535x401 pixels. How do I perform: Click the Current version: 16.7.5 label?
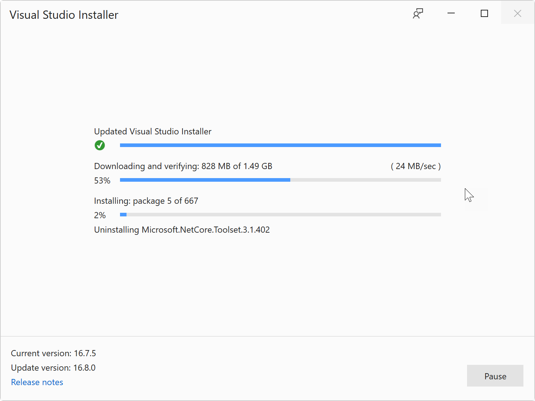click(53, 353)
